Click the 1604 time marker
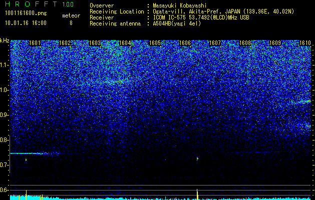Screen dimensions: 315x200 tap(125, 43)
